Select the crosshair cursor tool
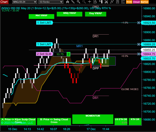This screenshot has width=156, height=132. pyautogui.click(x=90, y=2)
